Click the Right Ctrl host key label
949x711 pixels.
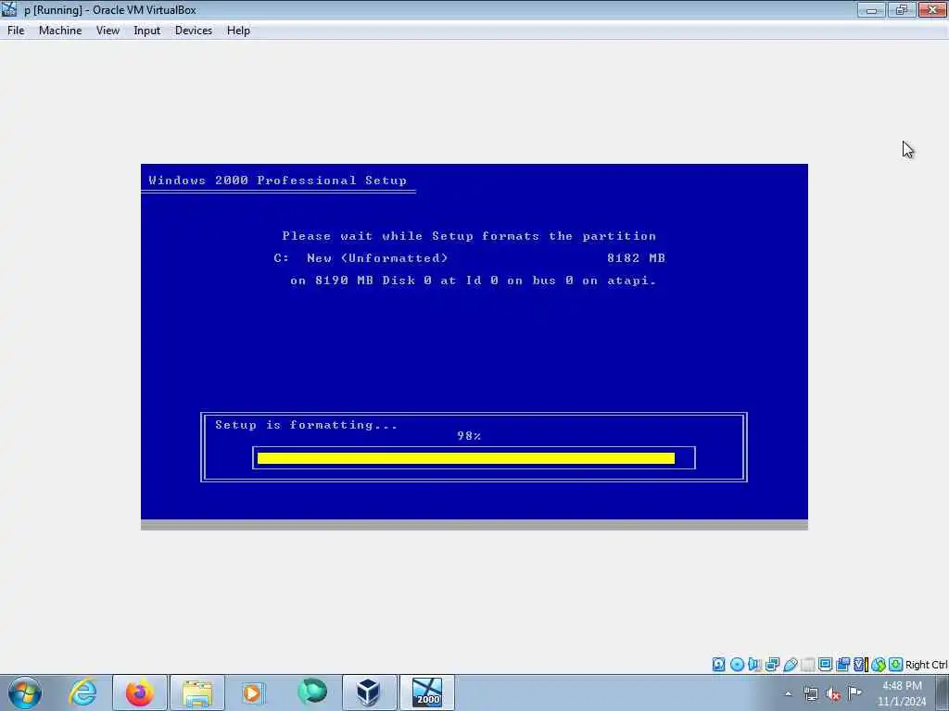[927, 665]
